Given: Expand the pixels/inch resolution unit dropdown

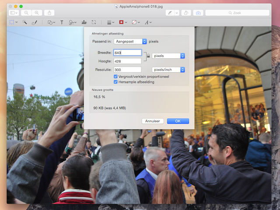Looking at the screenshot, I should (168, 70).
